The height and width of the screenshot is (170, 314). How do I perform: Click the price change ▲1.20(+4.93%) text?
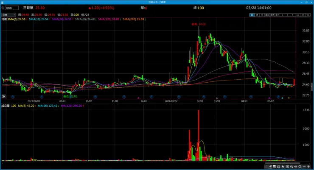point(101,8)
